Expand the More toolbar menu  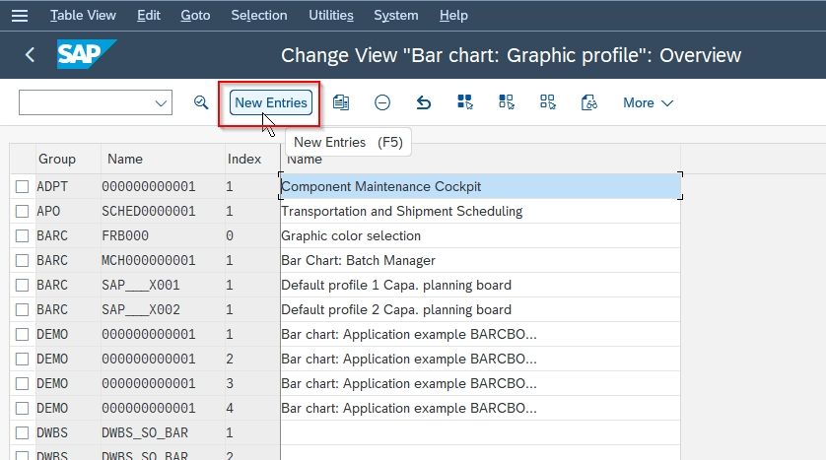(x=648, y=102)
